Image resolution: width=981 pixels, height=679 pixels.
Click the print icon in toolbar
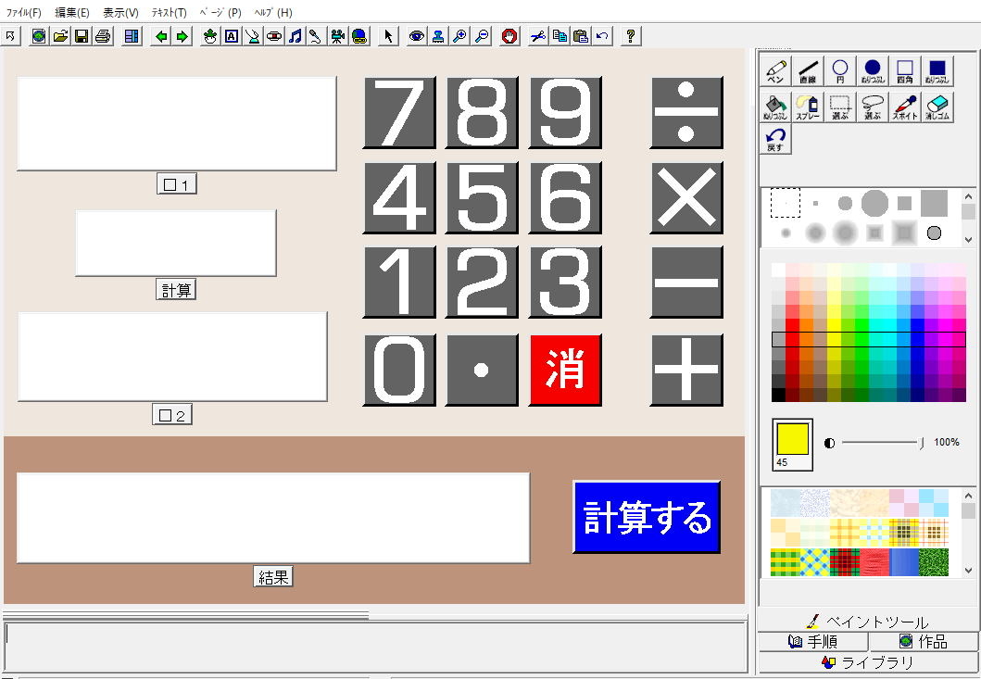pos(103,36)
